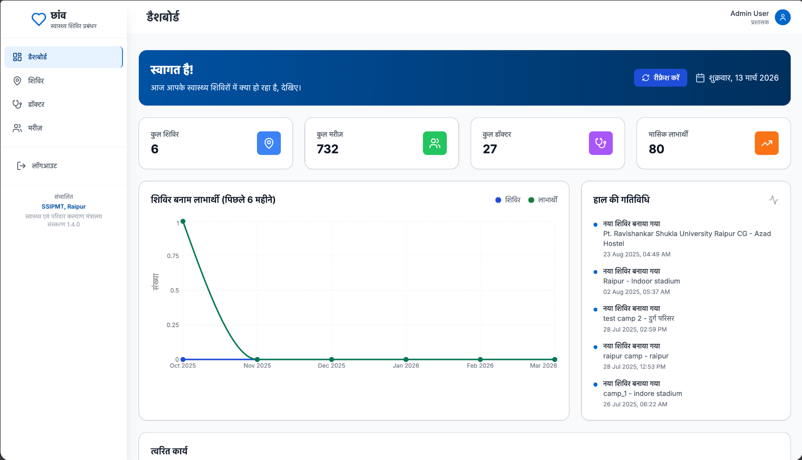Click the blue location pin icon in कुल शिविर card
Screen dimensions: 802x460
point(269,143)
